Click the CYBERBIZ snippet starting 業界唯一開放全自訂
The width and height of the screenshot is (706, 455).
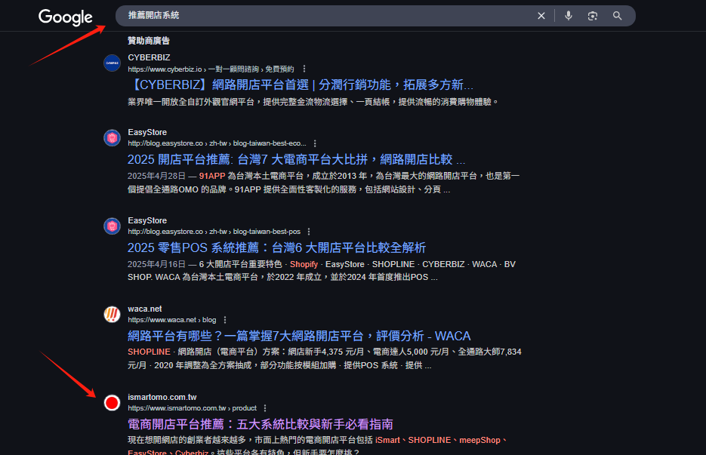pyautogui.click(x=313, y=102)
